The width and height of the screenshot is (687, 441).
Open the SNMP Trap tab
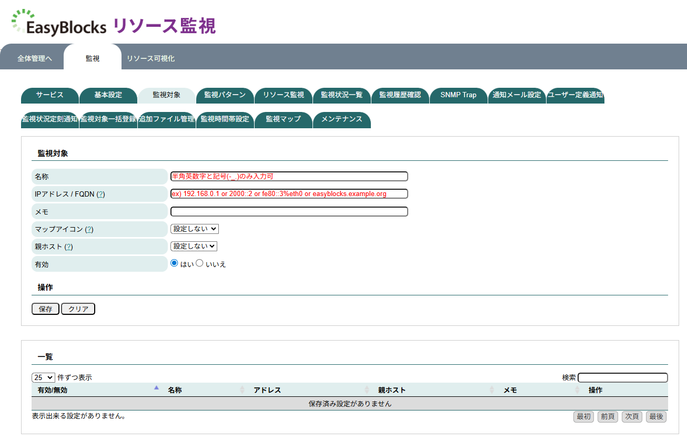pos(458,95)
